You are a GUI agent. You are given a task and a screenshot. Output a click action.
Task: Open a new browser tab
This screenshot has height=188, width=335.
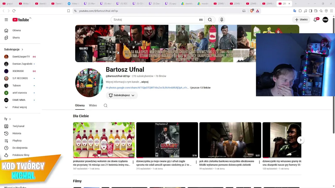pos(296,4)
